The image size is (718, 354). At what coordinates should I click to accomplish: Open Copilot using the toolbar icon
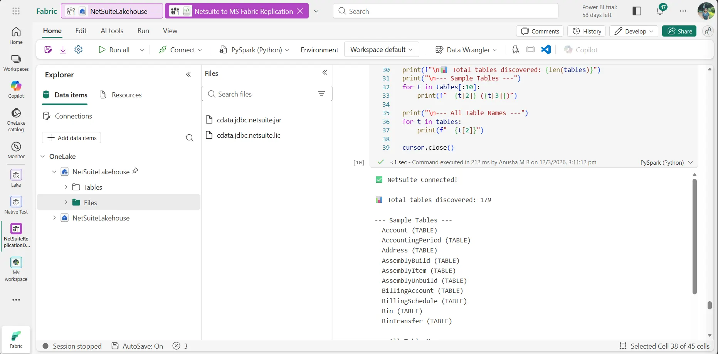pos(581,50)
